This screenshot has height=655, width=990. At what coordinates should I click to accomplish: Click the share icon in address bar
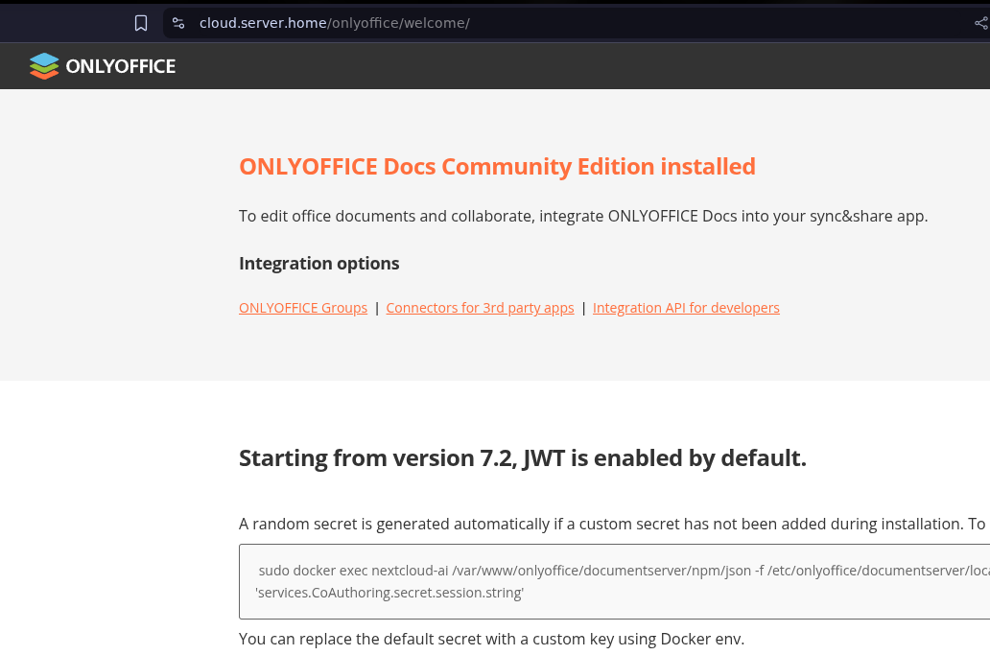click(x=980, y=23)
